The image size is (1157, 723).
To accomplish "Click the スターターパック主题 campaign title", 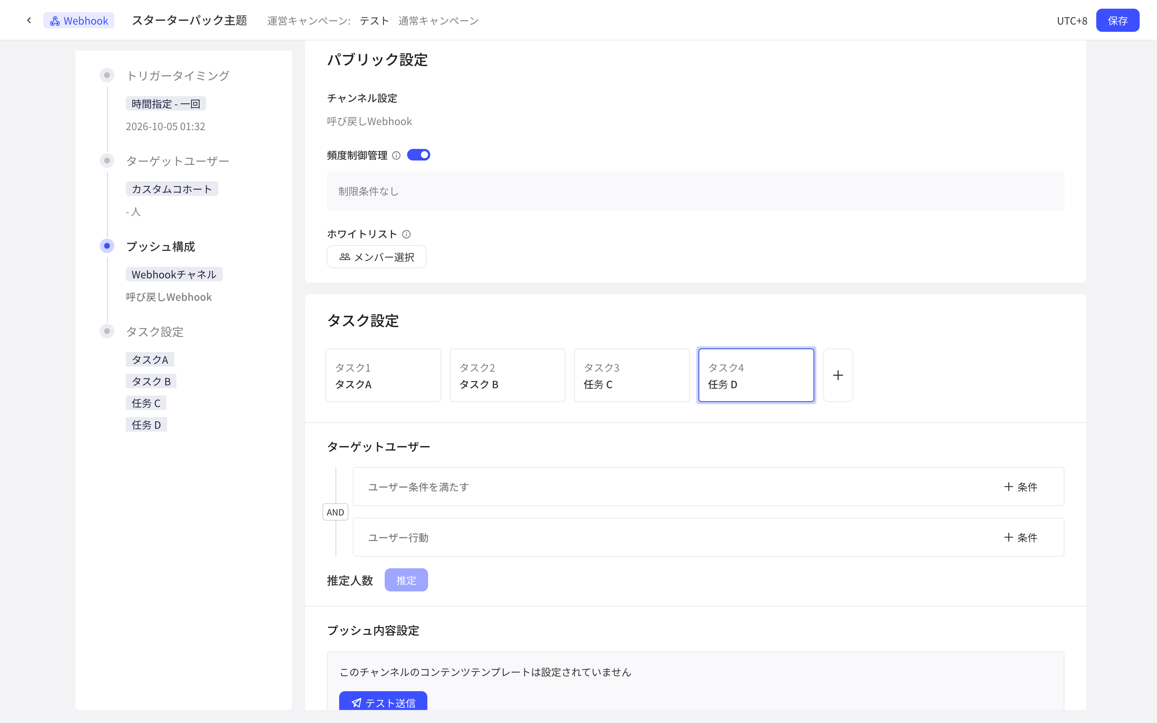I will [189, 21].
